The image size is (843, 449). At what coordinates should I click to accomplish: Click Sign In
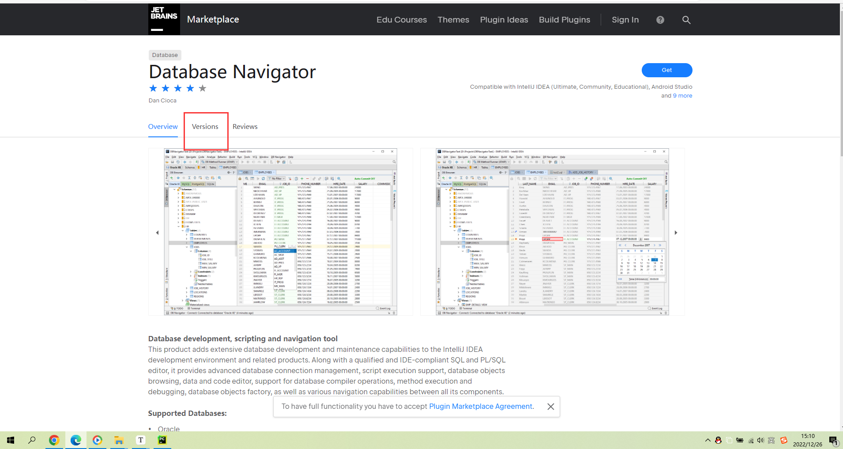(x=625, y=20)
